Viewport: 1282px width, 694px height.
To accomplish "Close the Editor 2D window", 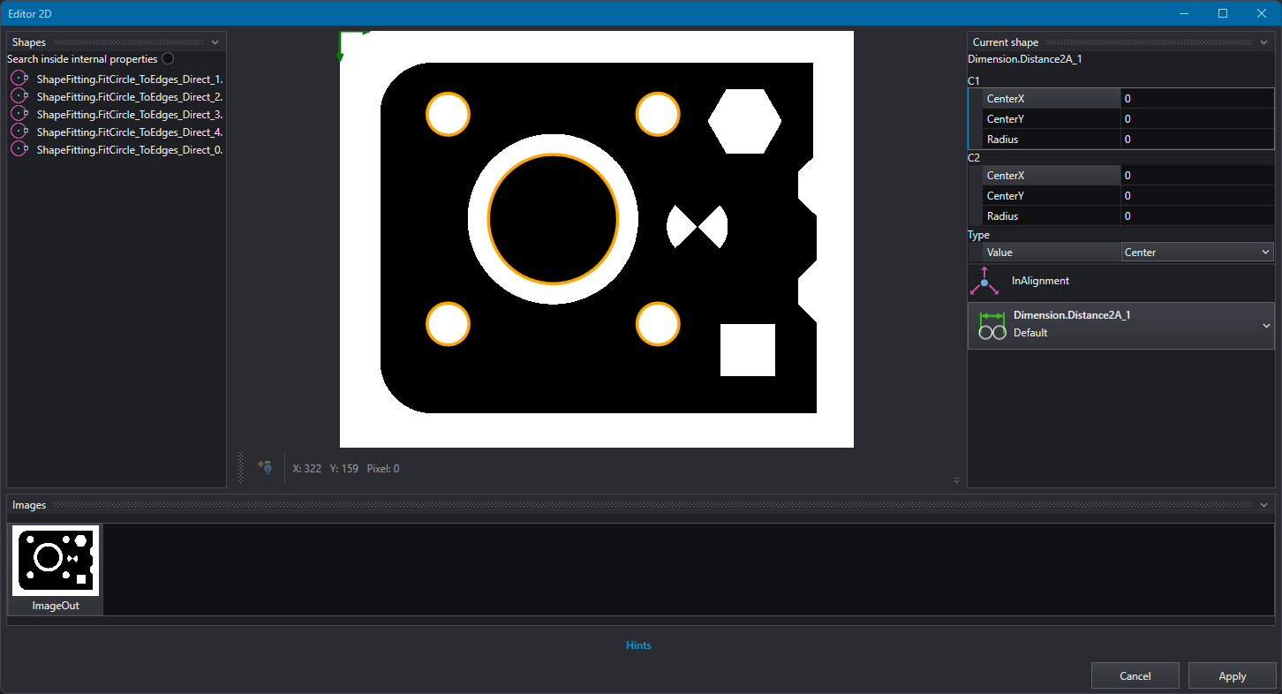I will coord(1262,13).
